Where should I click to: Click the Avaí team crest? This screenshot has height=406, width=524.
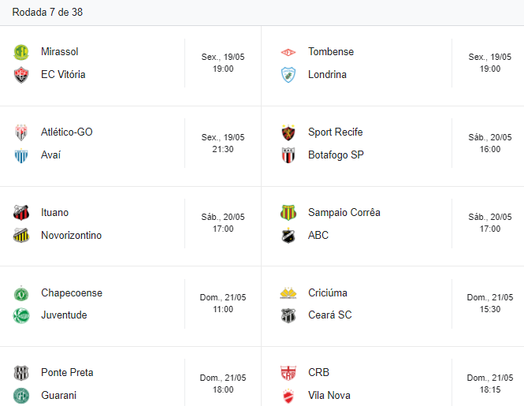[21, 155]
